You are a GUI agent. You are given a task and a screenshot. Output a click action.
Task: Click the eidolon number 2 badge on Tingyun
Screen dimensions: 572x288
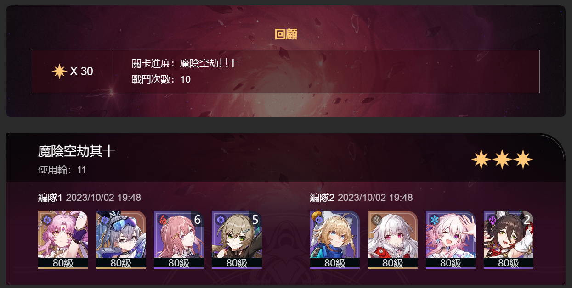click(x=527, y=220)
